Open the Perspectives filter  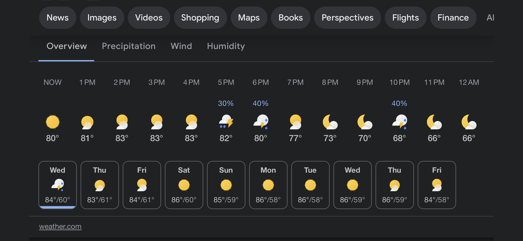pyautogui.click(x=347, y=18)
